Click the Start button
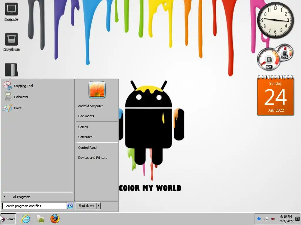The width and height of the screenshot is (301, 225). [8, 219]
